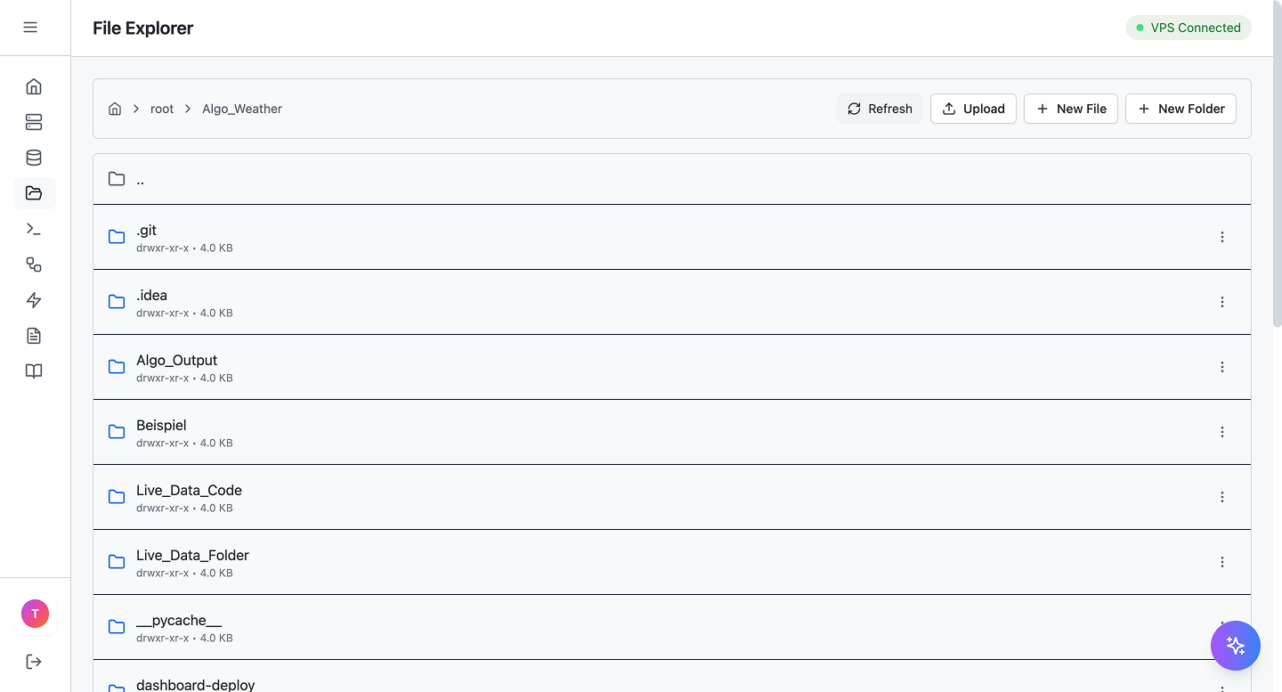The width and height of the screenshot is (1282, 692).
Task: Click the Refresh button
Action: coord(880,108)
